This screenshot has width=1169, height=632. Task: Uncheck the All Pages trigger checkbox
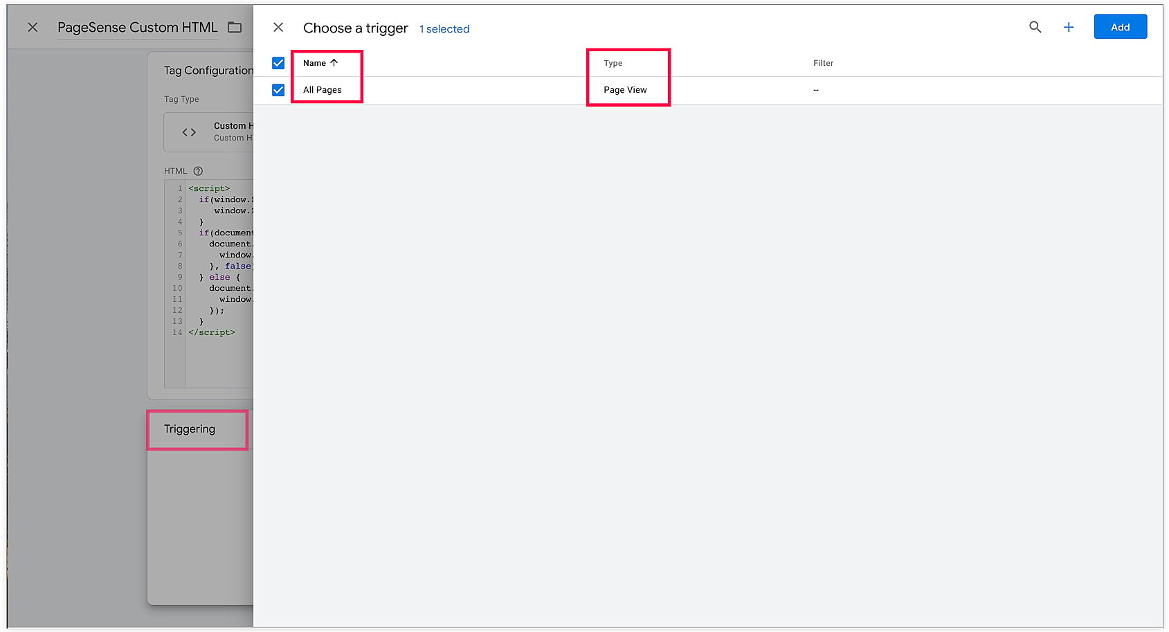pyautogui.click(x=278, y=90)
